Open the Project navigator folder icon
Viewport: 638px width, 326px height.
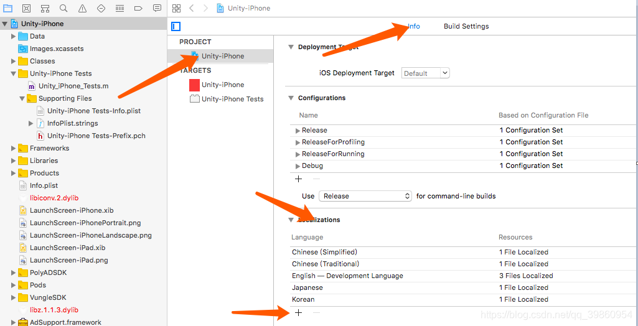pyautogui.click(x=7, y=8)
